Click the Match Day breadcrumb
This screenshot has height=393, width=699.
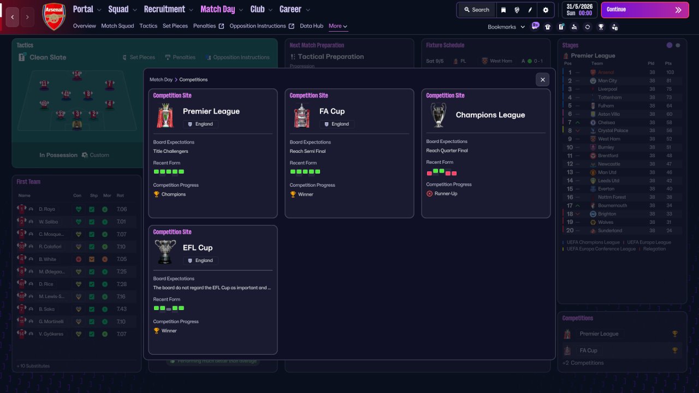(161, 80)
